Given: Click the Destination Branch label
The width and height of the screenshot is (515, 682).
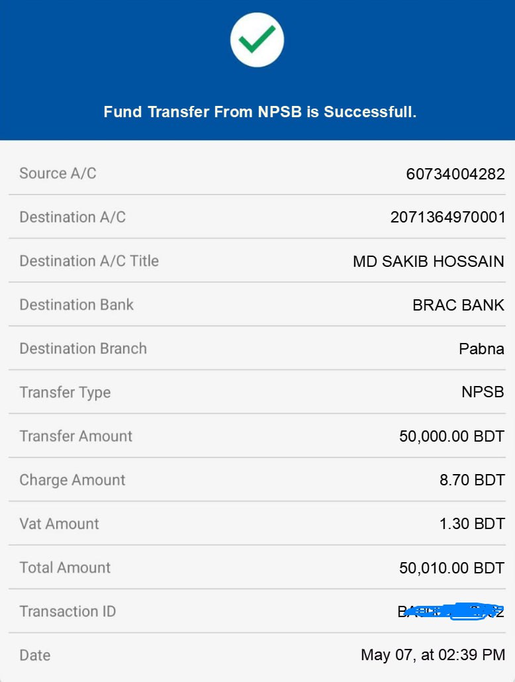Looking at the screenshot, I should [83, 349].
